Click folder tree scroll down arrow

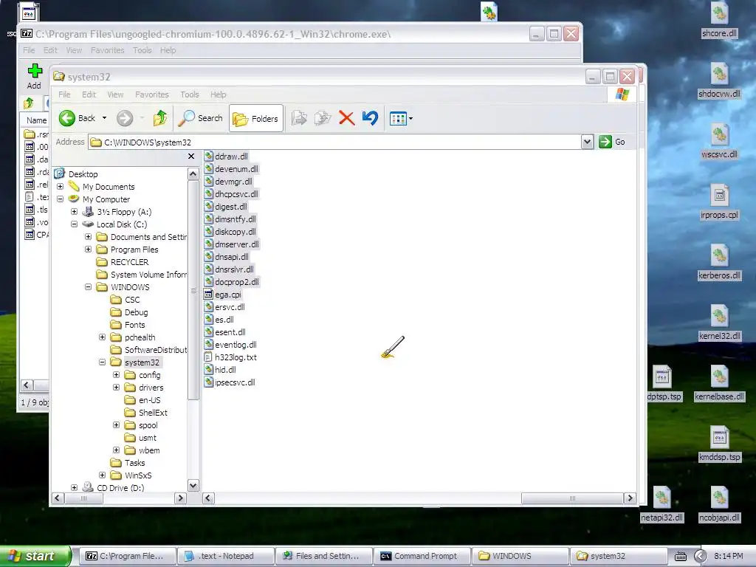[x=193, y=486]
